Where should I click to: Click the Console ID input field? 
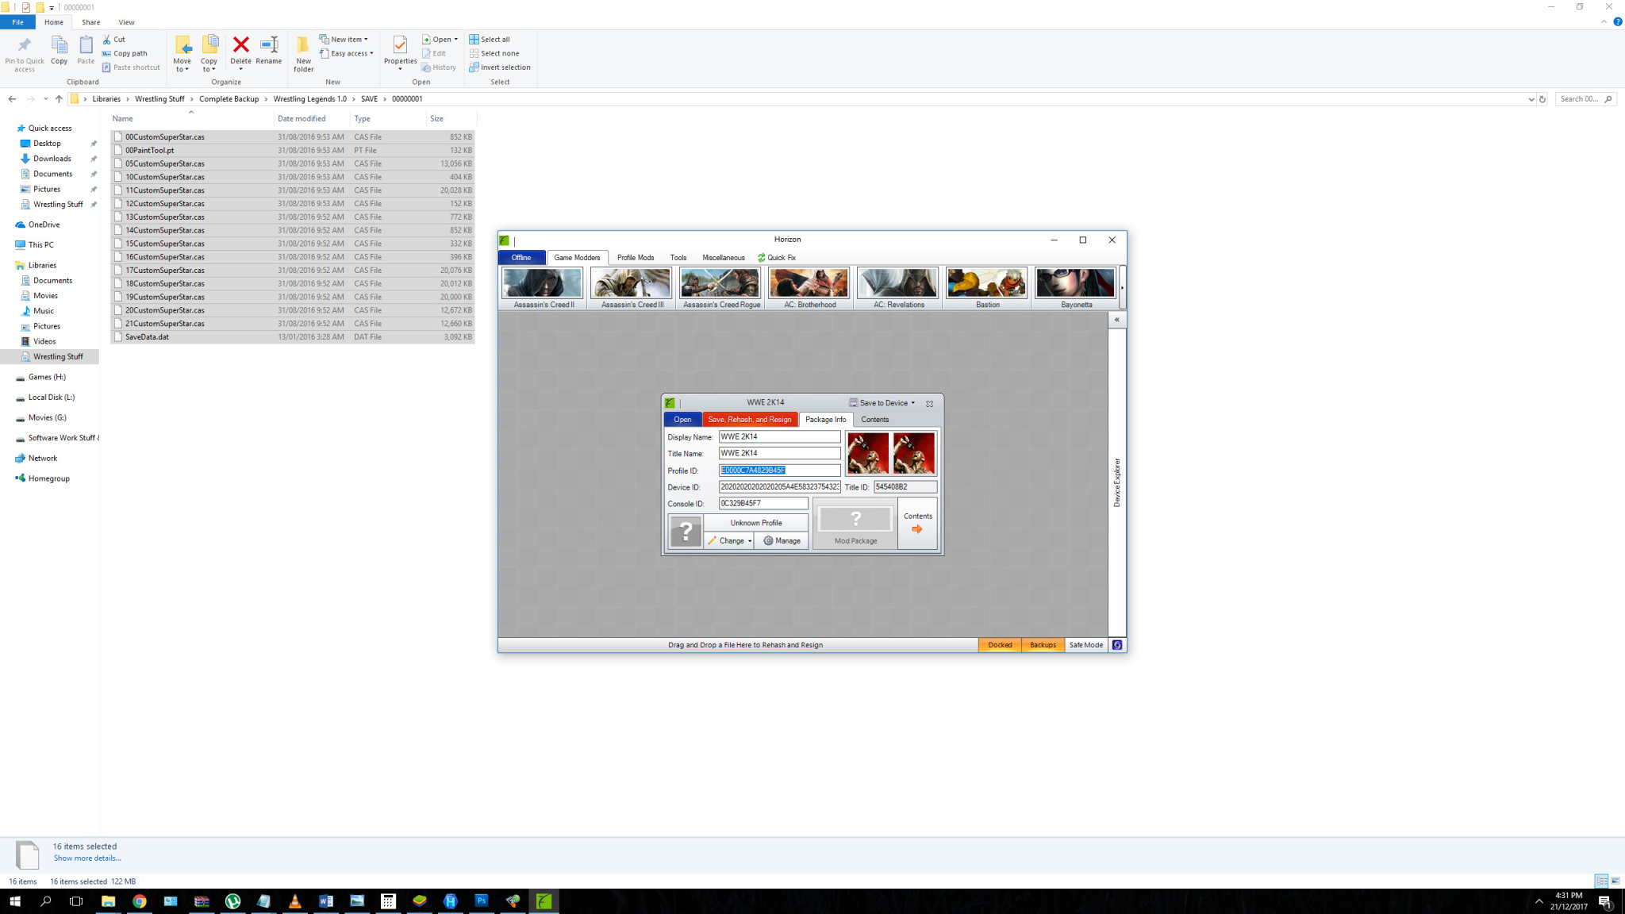coord(763,504)
